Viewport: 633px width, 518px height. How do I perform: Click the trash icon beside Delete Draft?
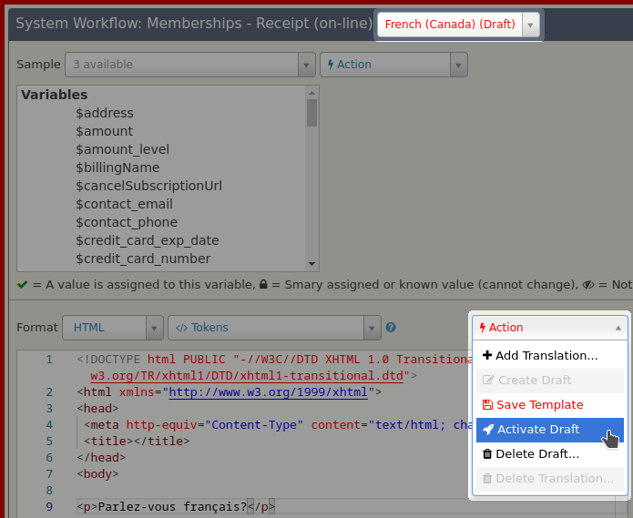[487, 454]
